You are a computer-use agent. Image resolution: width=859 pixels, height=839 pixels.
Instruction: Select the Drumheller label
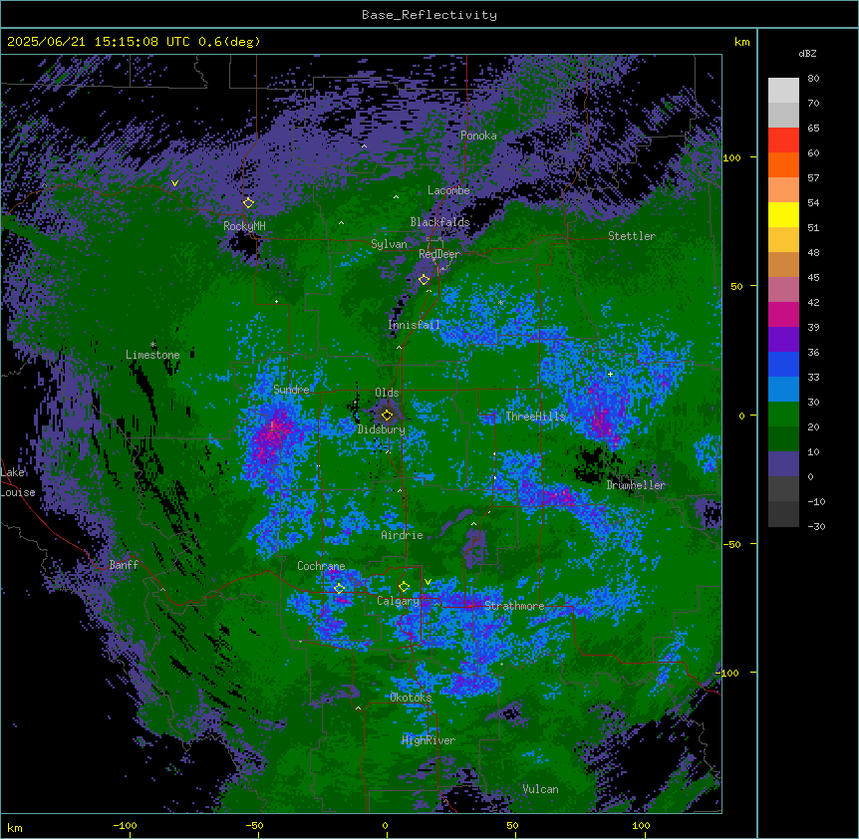(x=636, y=485)
